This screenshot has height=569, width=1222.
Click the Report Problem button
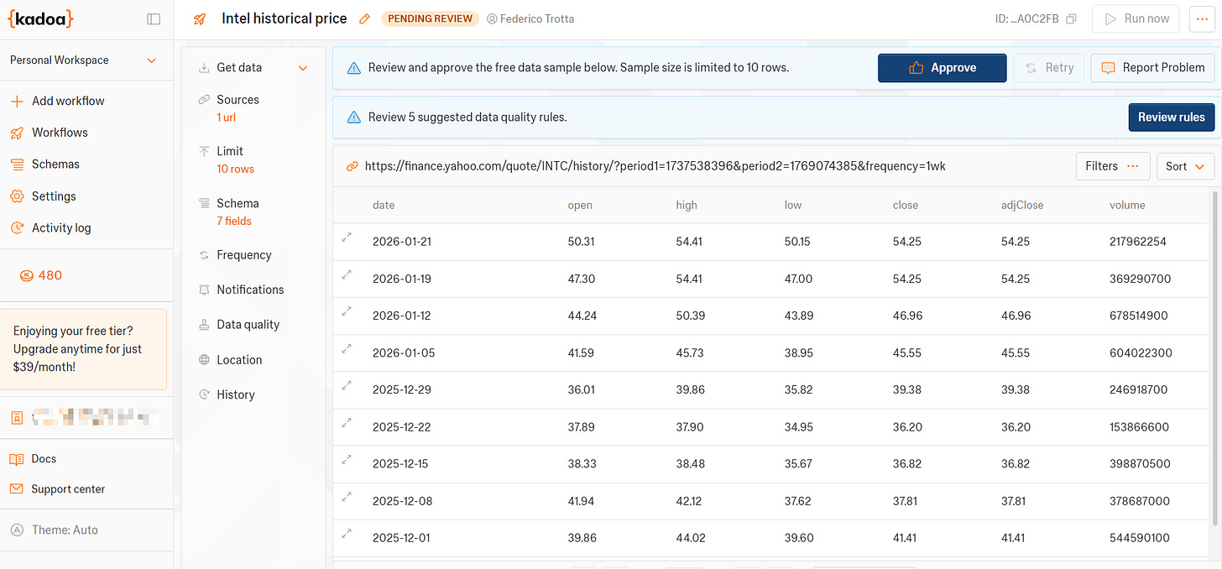point(1152,68)
